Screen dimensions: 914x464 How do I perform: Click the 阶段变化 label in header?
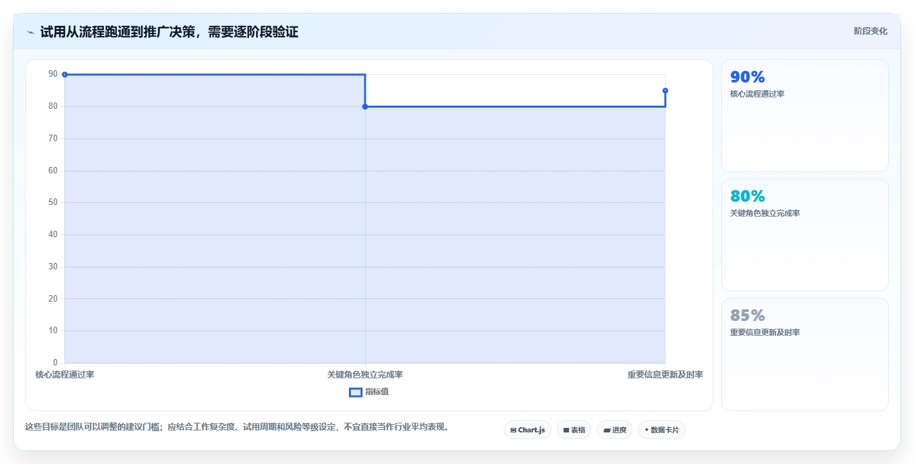870,31
